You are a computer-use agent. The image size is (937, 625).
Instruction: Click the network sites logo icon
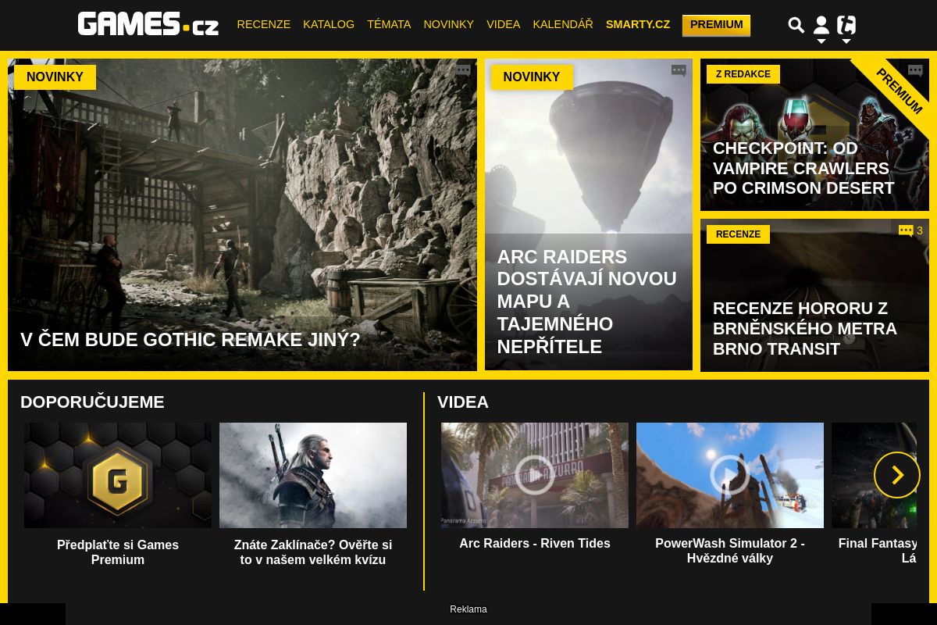(x=846, y=25)
